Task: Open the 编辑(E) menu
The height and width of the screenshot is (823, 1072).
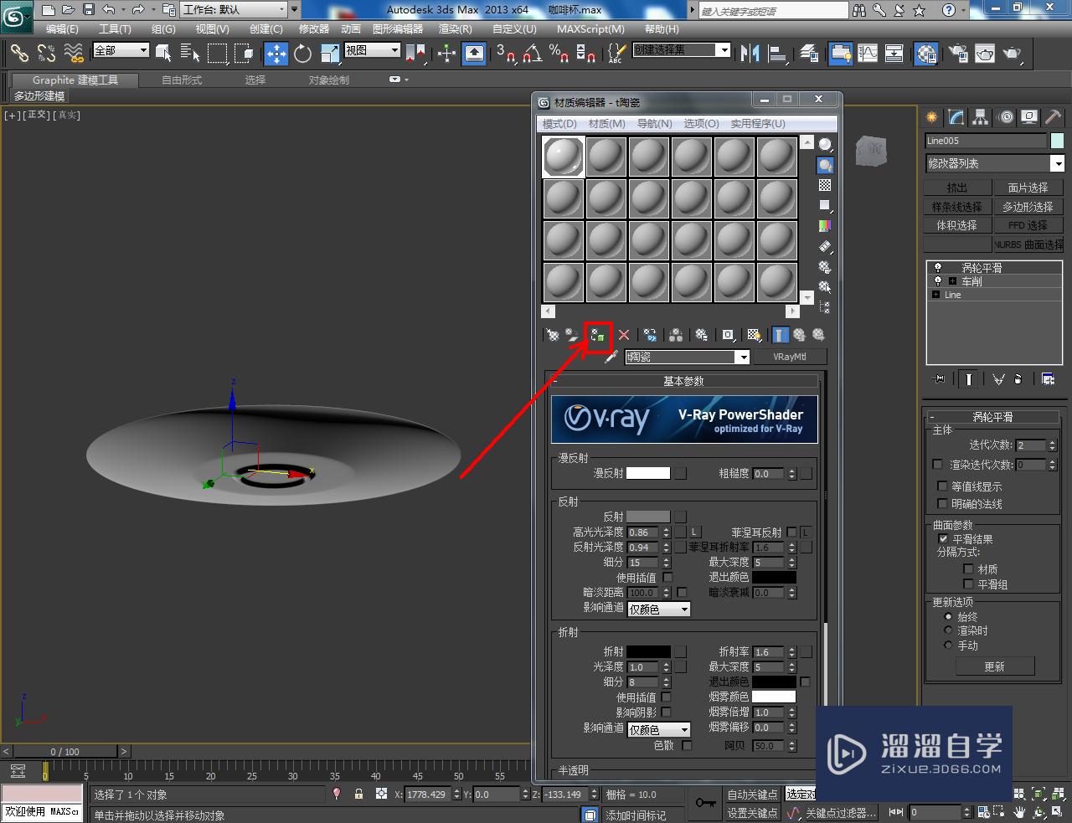Action: tap(62, 28)
